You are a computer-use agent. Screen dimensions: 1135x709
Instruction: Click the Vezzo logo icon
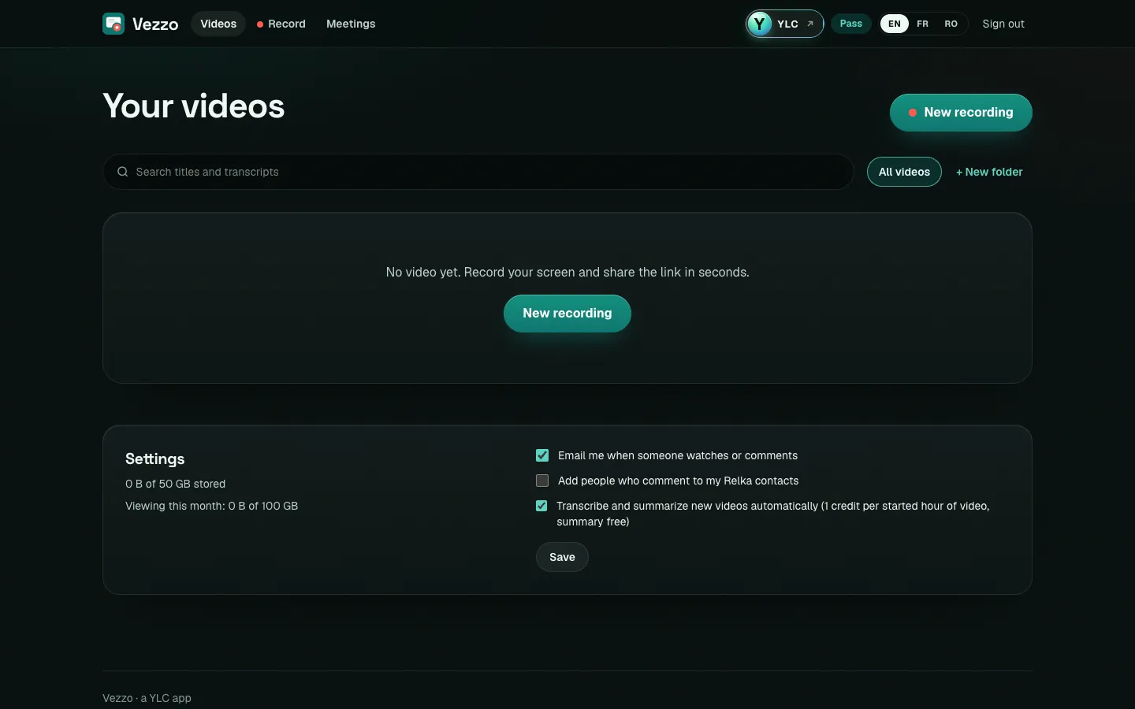(113, 24)
